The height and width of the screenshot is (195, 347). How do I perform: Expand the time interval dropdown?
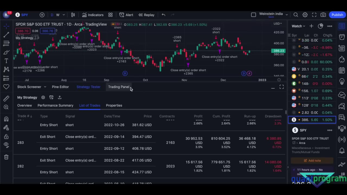click(x=64, y=15)
